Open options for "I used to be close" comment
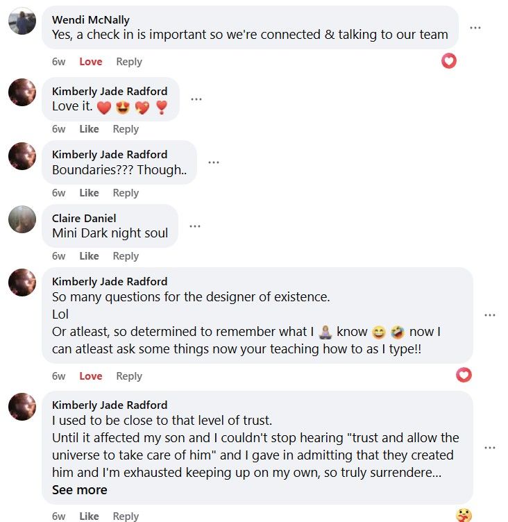The height and width of the screenshot is (522, 508). click(490, 448)
